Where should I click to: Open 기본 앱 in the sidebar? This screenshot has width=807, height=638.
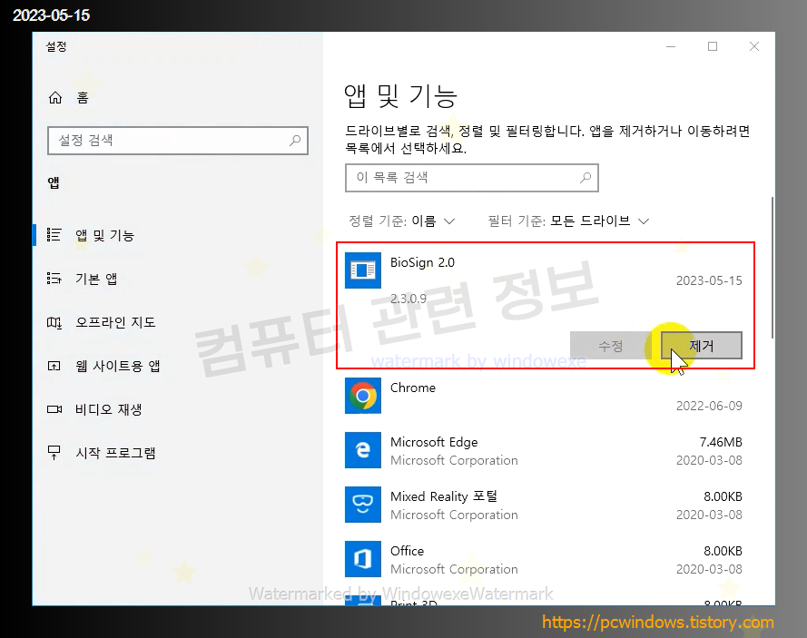click(96, 279)
